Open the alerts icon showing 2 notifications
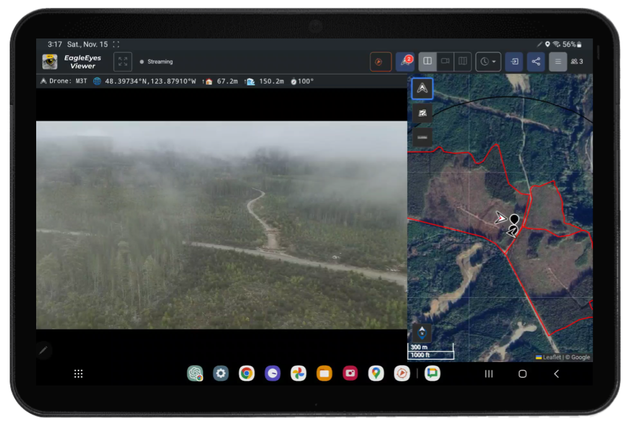The width and height of the screenshot is (628, 436). pyautogui.click(x=405, y=61)
